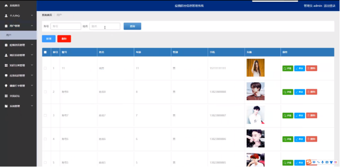Click 删除 for the 账号8 row
Viewport: 340px width, 167px height.
point(311,92)
